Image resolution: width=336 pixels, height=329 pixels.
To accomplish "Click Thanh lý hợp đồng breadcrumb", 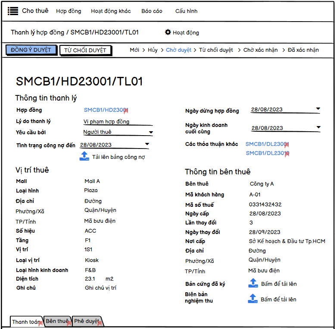I will pyautogui.click(x=37, y=32).
